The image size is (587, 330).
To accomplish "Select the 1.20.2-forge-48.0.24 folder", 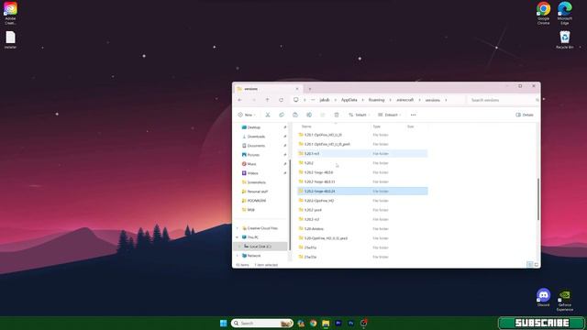I will pos(362,192).
